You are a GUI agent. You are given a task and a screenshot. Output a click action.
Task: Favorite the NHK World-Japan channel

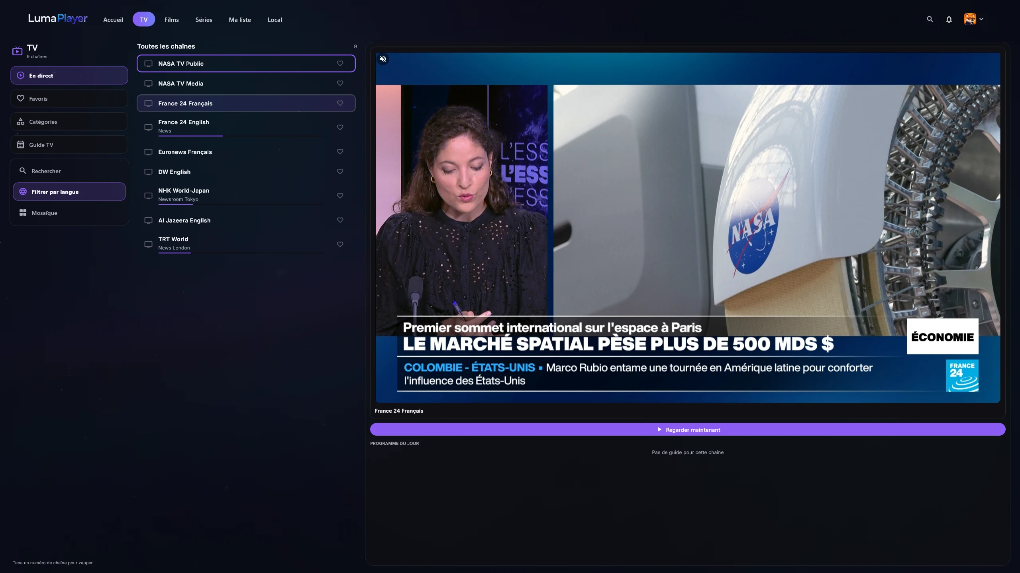340,196
